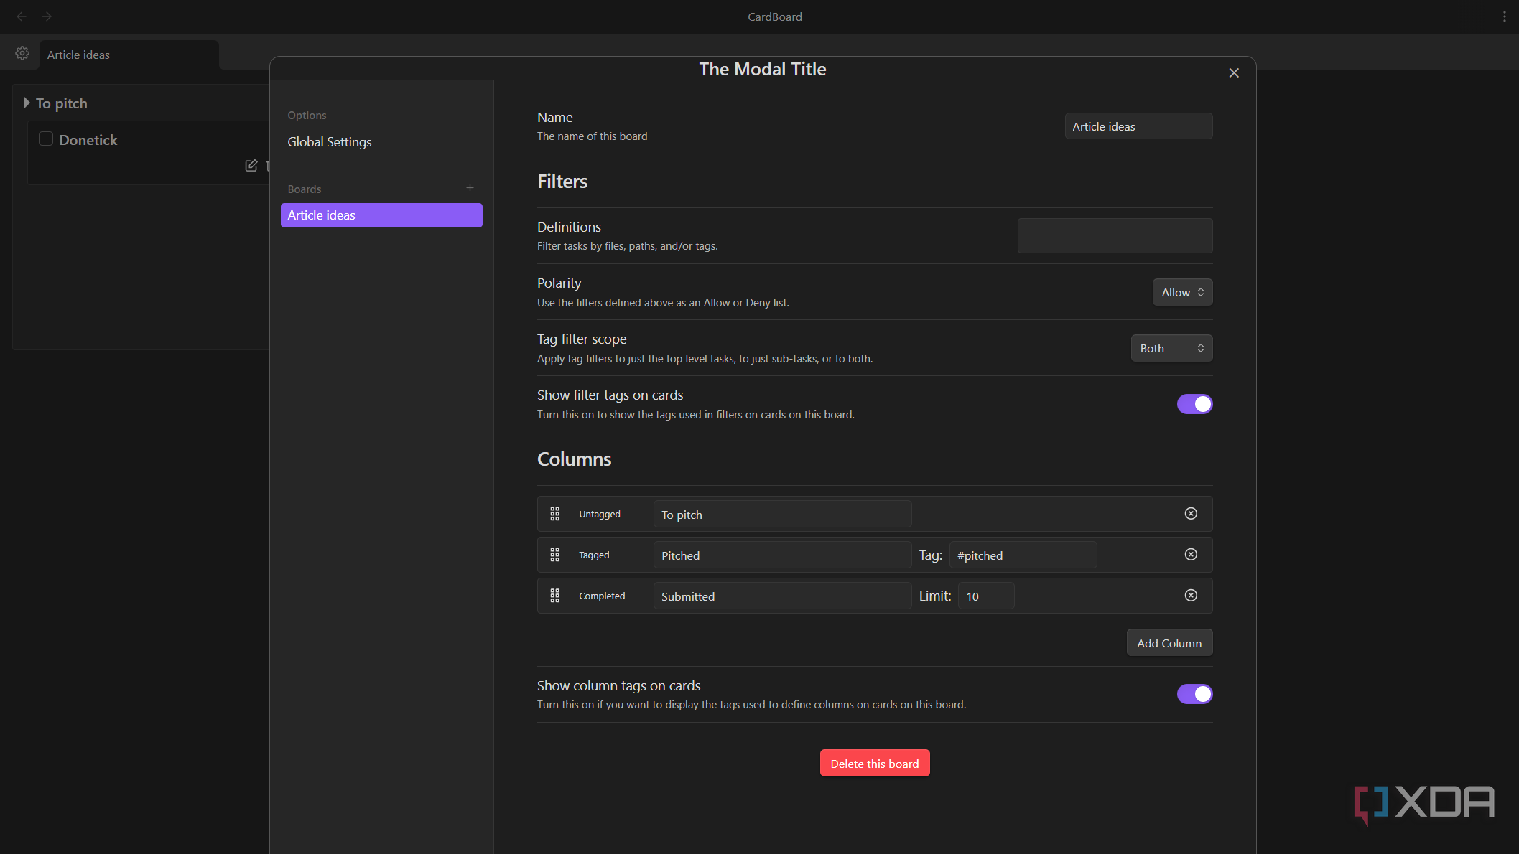Click the Tagged column type label
The height and width of the screenshot is (854, 1519).
pyautogui.click(x=594, y=555)
